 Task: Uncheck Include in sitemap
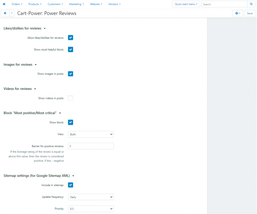(70, 185)
